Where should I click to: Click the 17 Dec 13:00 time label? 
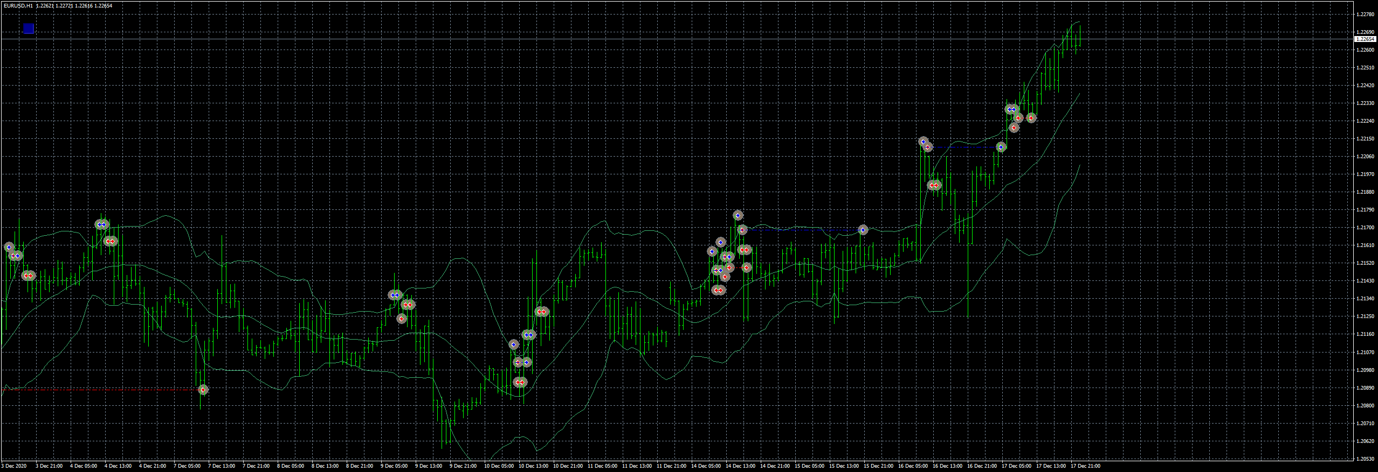coord(1051,466)
